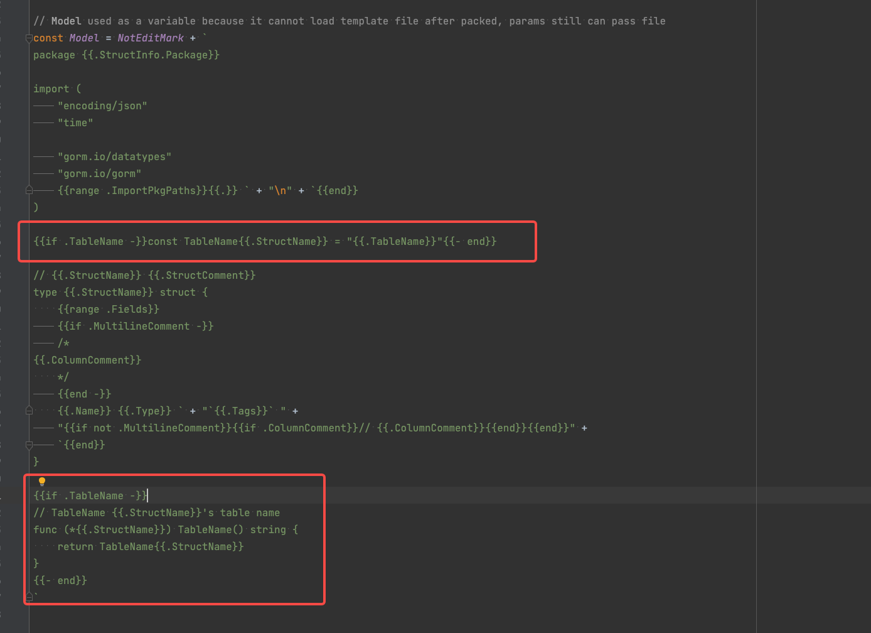
Task: Click const TableName{{.StructName}} declaration text
Action: 295,242
